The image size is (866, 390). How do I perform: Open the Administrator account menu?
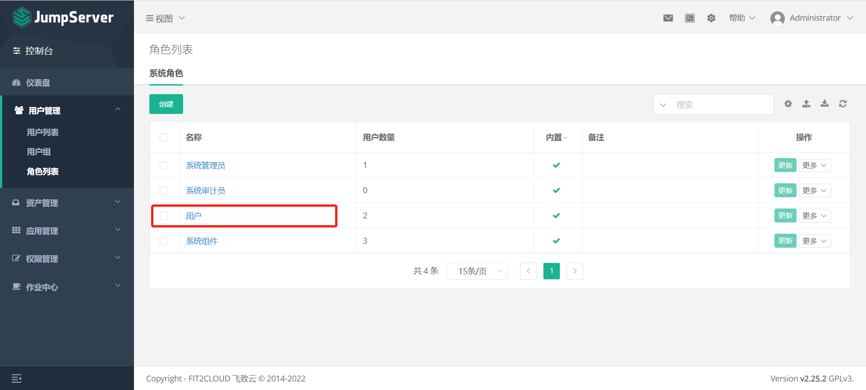[812, 18]
